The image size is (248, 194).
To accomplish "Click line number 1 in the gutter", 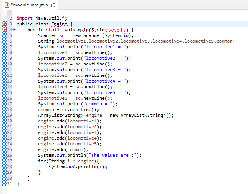I will (x=11, y=13).
